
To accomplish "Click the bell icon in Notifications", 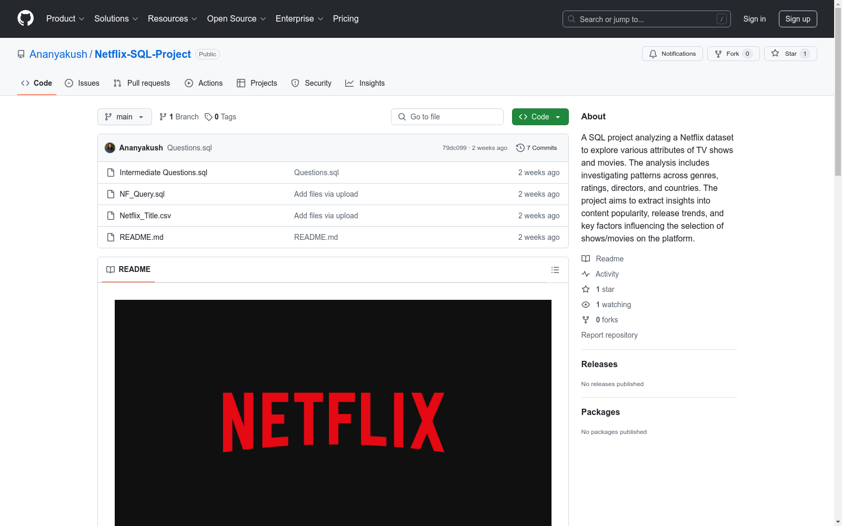I will coord(653,54).
